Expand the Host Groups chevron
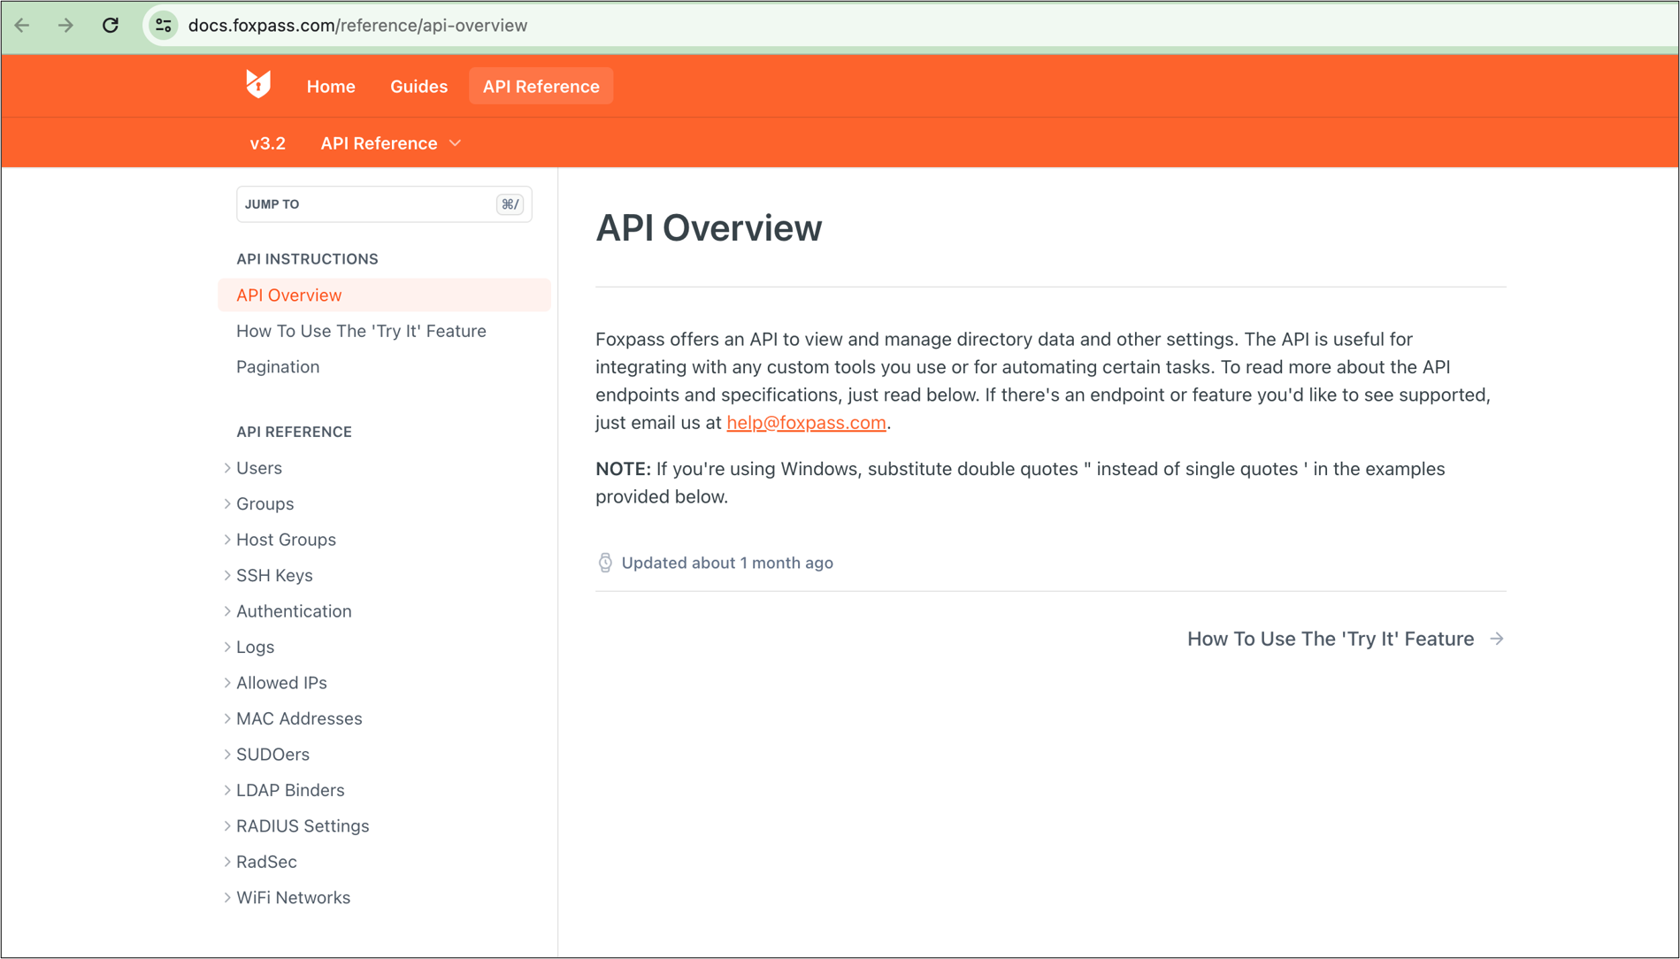This screenshot has width=1680, height=959. click(x=227, y=540)
